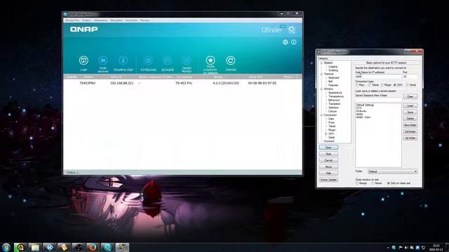Click the Start button in KiTTY

(328, 154)
